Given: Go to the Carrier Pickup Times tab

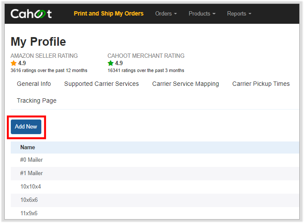Looking at the screenshot, I should 261,84.
